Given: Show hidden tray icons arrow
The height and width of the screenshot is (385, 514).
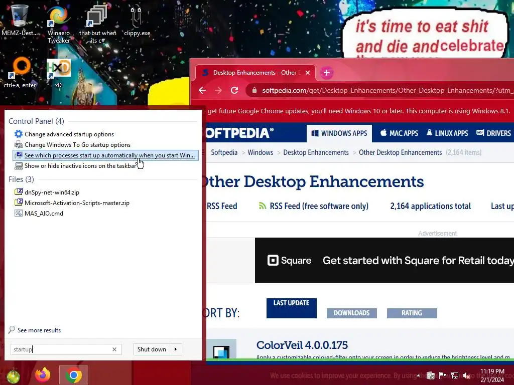Looking at the screenshot, I should pyautogui.click(x=418, y=375).
